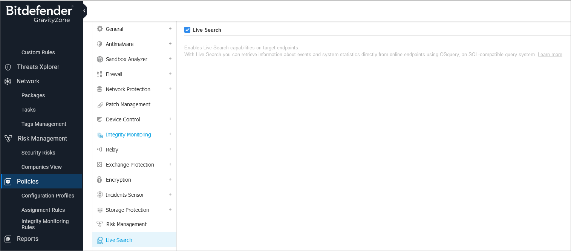Open Configuration Profiles in sidebar
This screenshot has height=251, width=571.
click(x=48, y=196)
